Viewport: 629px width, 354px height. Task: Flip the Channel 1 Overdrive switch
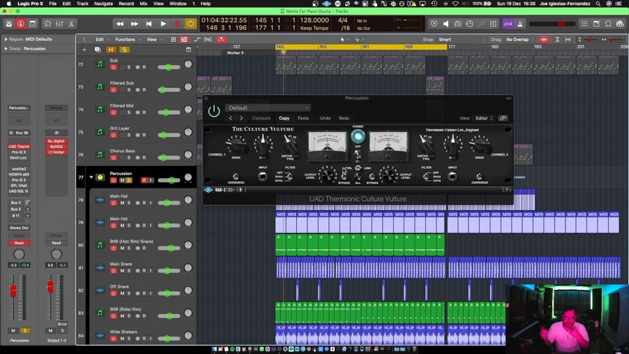tap(236, 177)
